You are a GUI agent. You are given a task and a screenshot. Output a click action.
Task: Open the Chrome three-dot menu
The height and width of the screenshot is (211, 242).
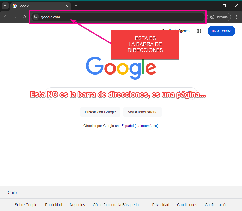pos(237,17)
